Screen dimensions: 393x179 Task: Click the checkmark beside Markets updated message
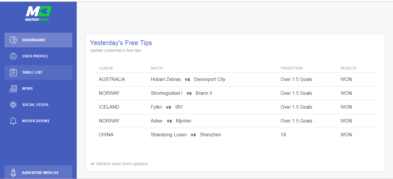(x=93, y=164)
